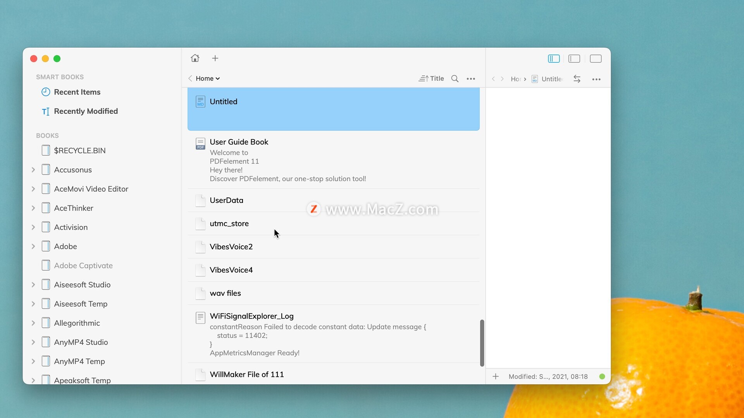Open VibesVoice2 item
The width and height of the screenshot is (744, 418).
[333, 247]
